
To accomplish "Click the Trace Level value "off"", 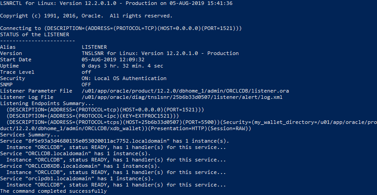I will point(87,72).
